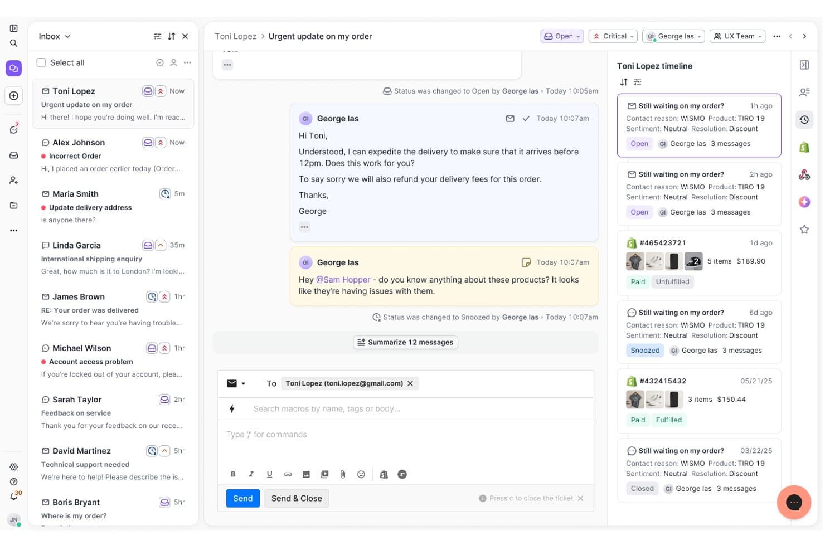825x550 pixels.
Task: Click the timeline history clock icon
Action: pos(804,119)
